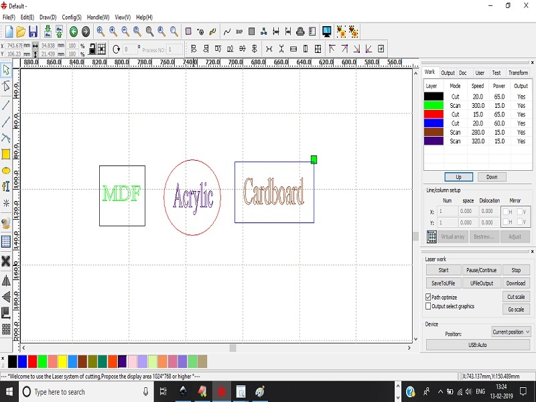Click the horizontal Mirror tool

click(6, 281)
